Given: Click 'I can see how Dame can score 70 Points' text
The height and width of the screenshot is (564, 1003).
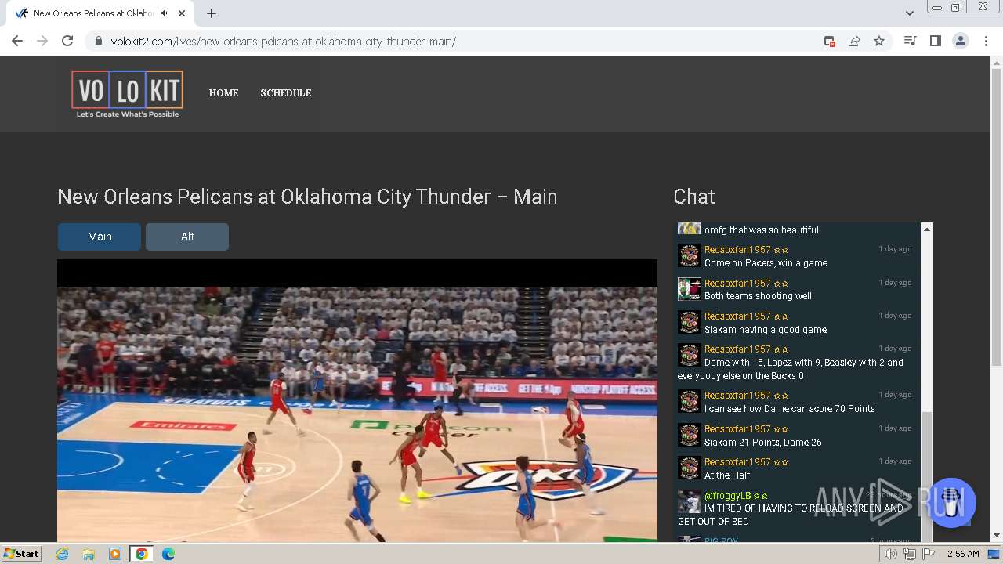Looking at the screenshot, I should click(x=790, y=409).
